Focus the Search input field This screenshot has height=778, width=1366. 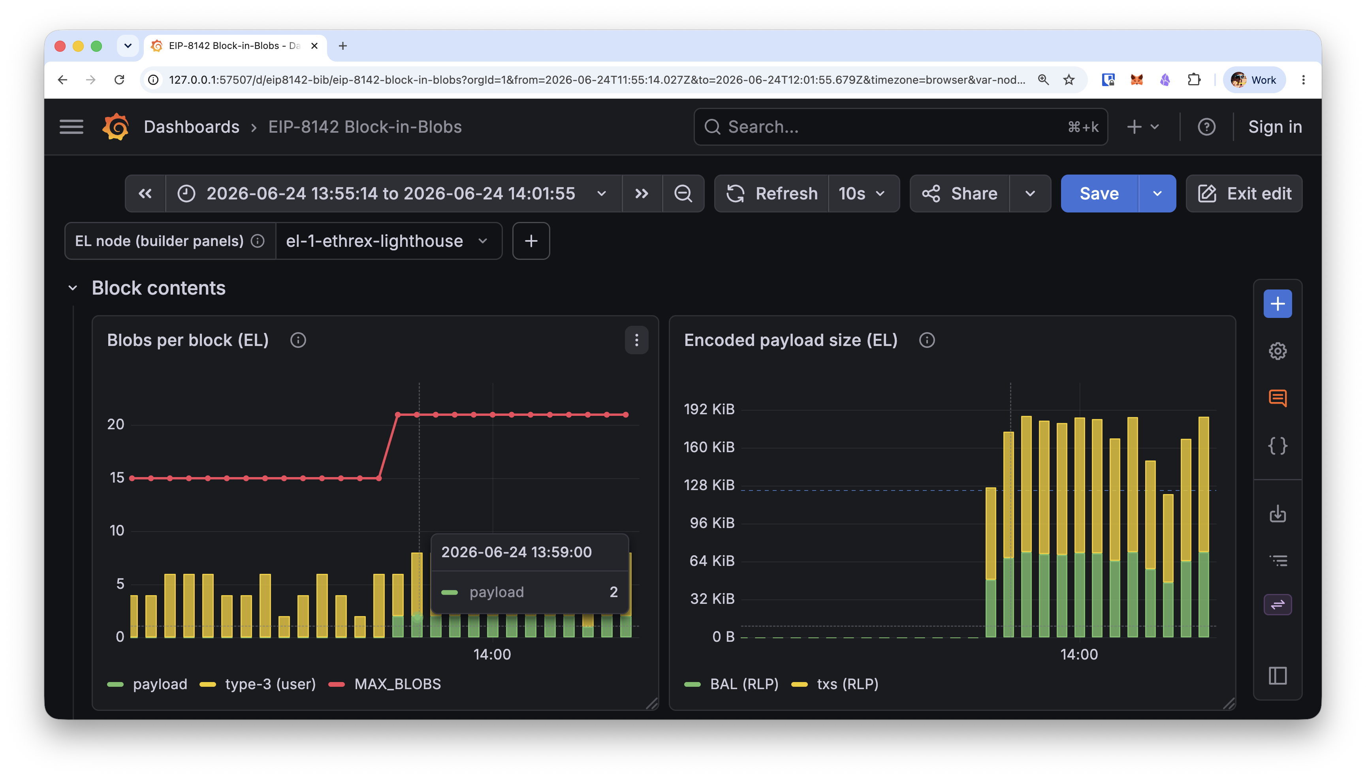(900, 127)
